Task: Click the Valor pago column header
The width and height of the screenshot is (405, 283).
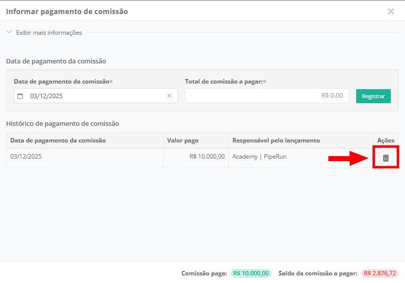Action: (182, 140)
